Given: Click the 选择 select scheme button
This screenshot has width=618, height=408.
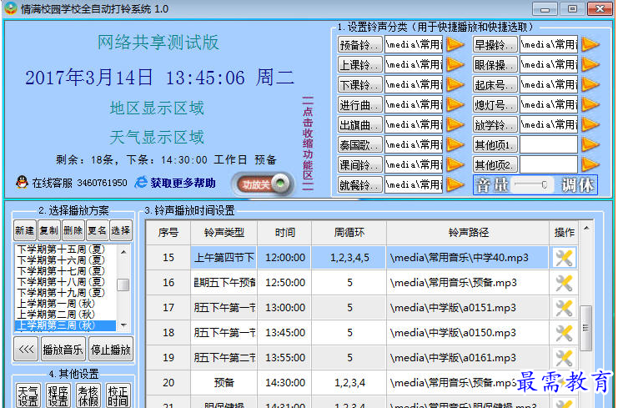Looking at the screenshot, I should coord(121,230).
